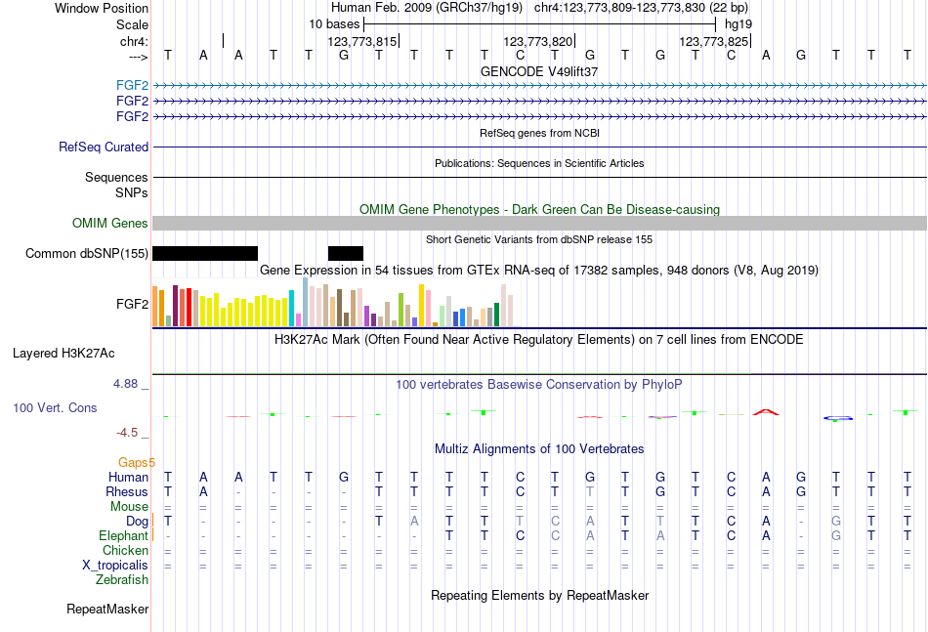Click 'Multiz Alignments of 100 Vertebrates' title
This screenshot has height=632, width=928.
click(x=539, y=449)
